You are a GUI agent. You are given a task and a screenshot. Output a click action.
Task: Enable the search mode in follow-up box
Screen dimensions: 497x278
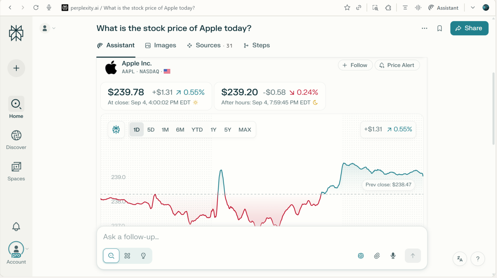[111, 256]
